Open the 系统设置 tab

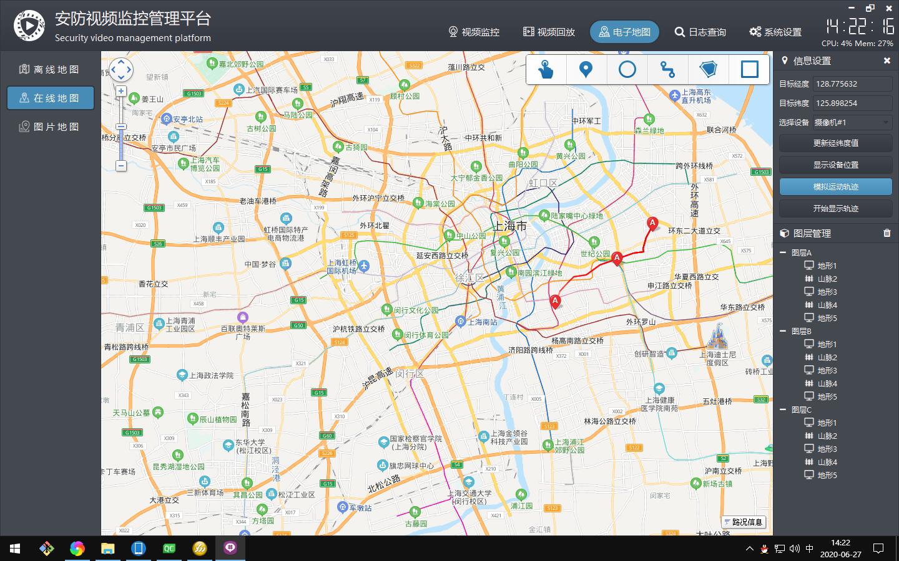coord(775,32)
